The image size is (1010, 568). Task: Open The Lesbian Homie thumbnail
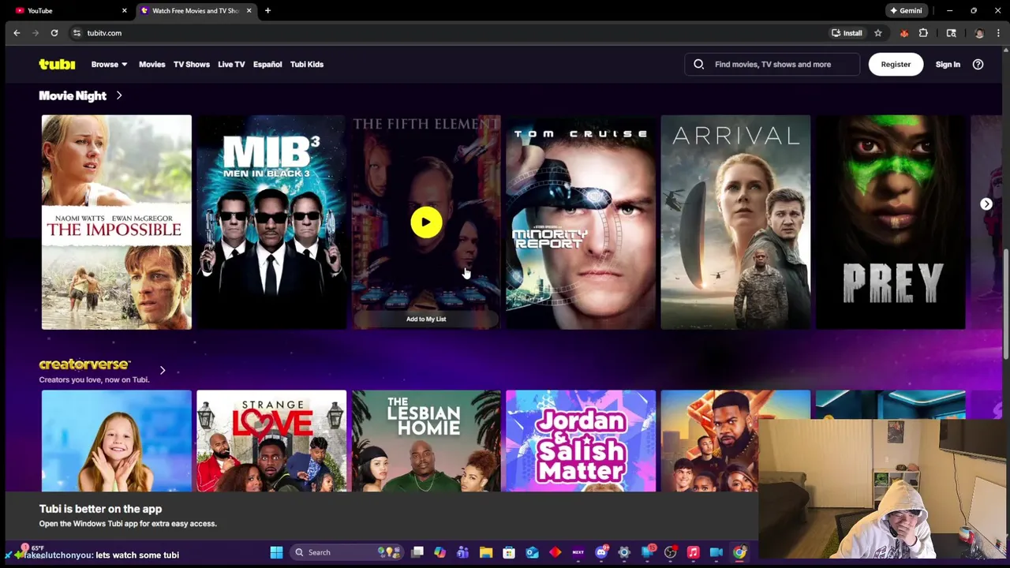426,441
